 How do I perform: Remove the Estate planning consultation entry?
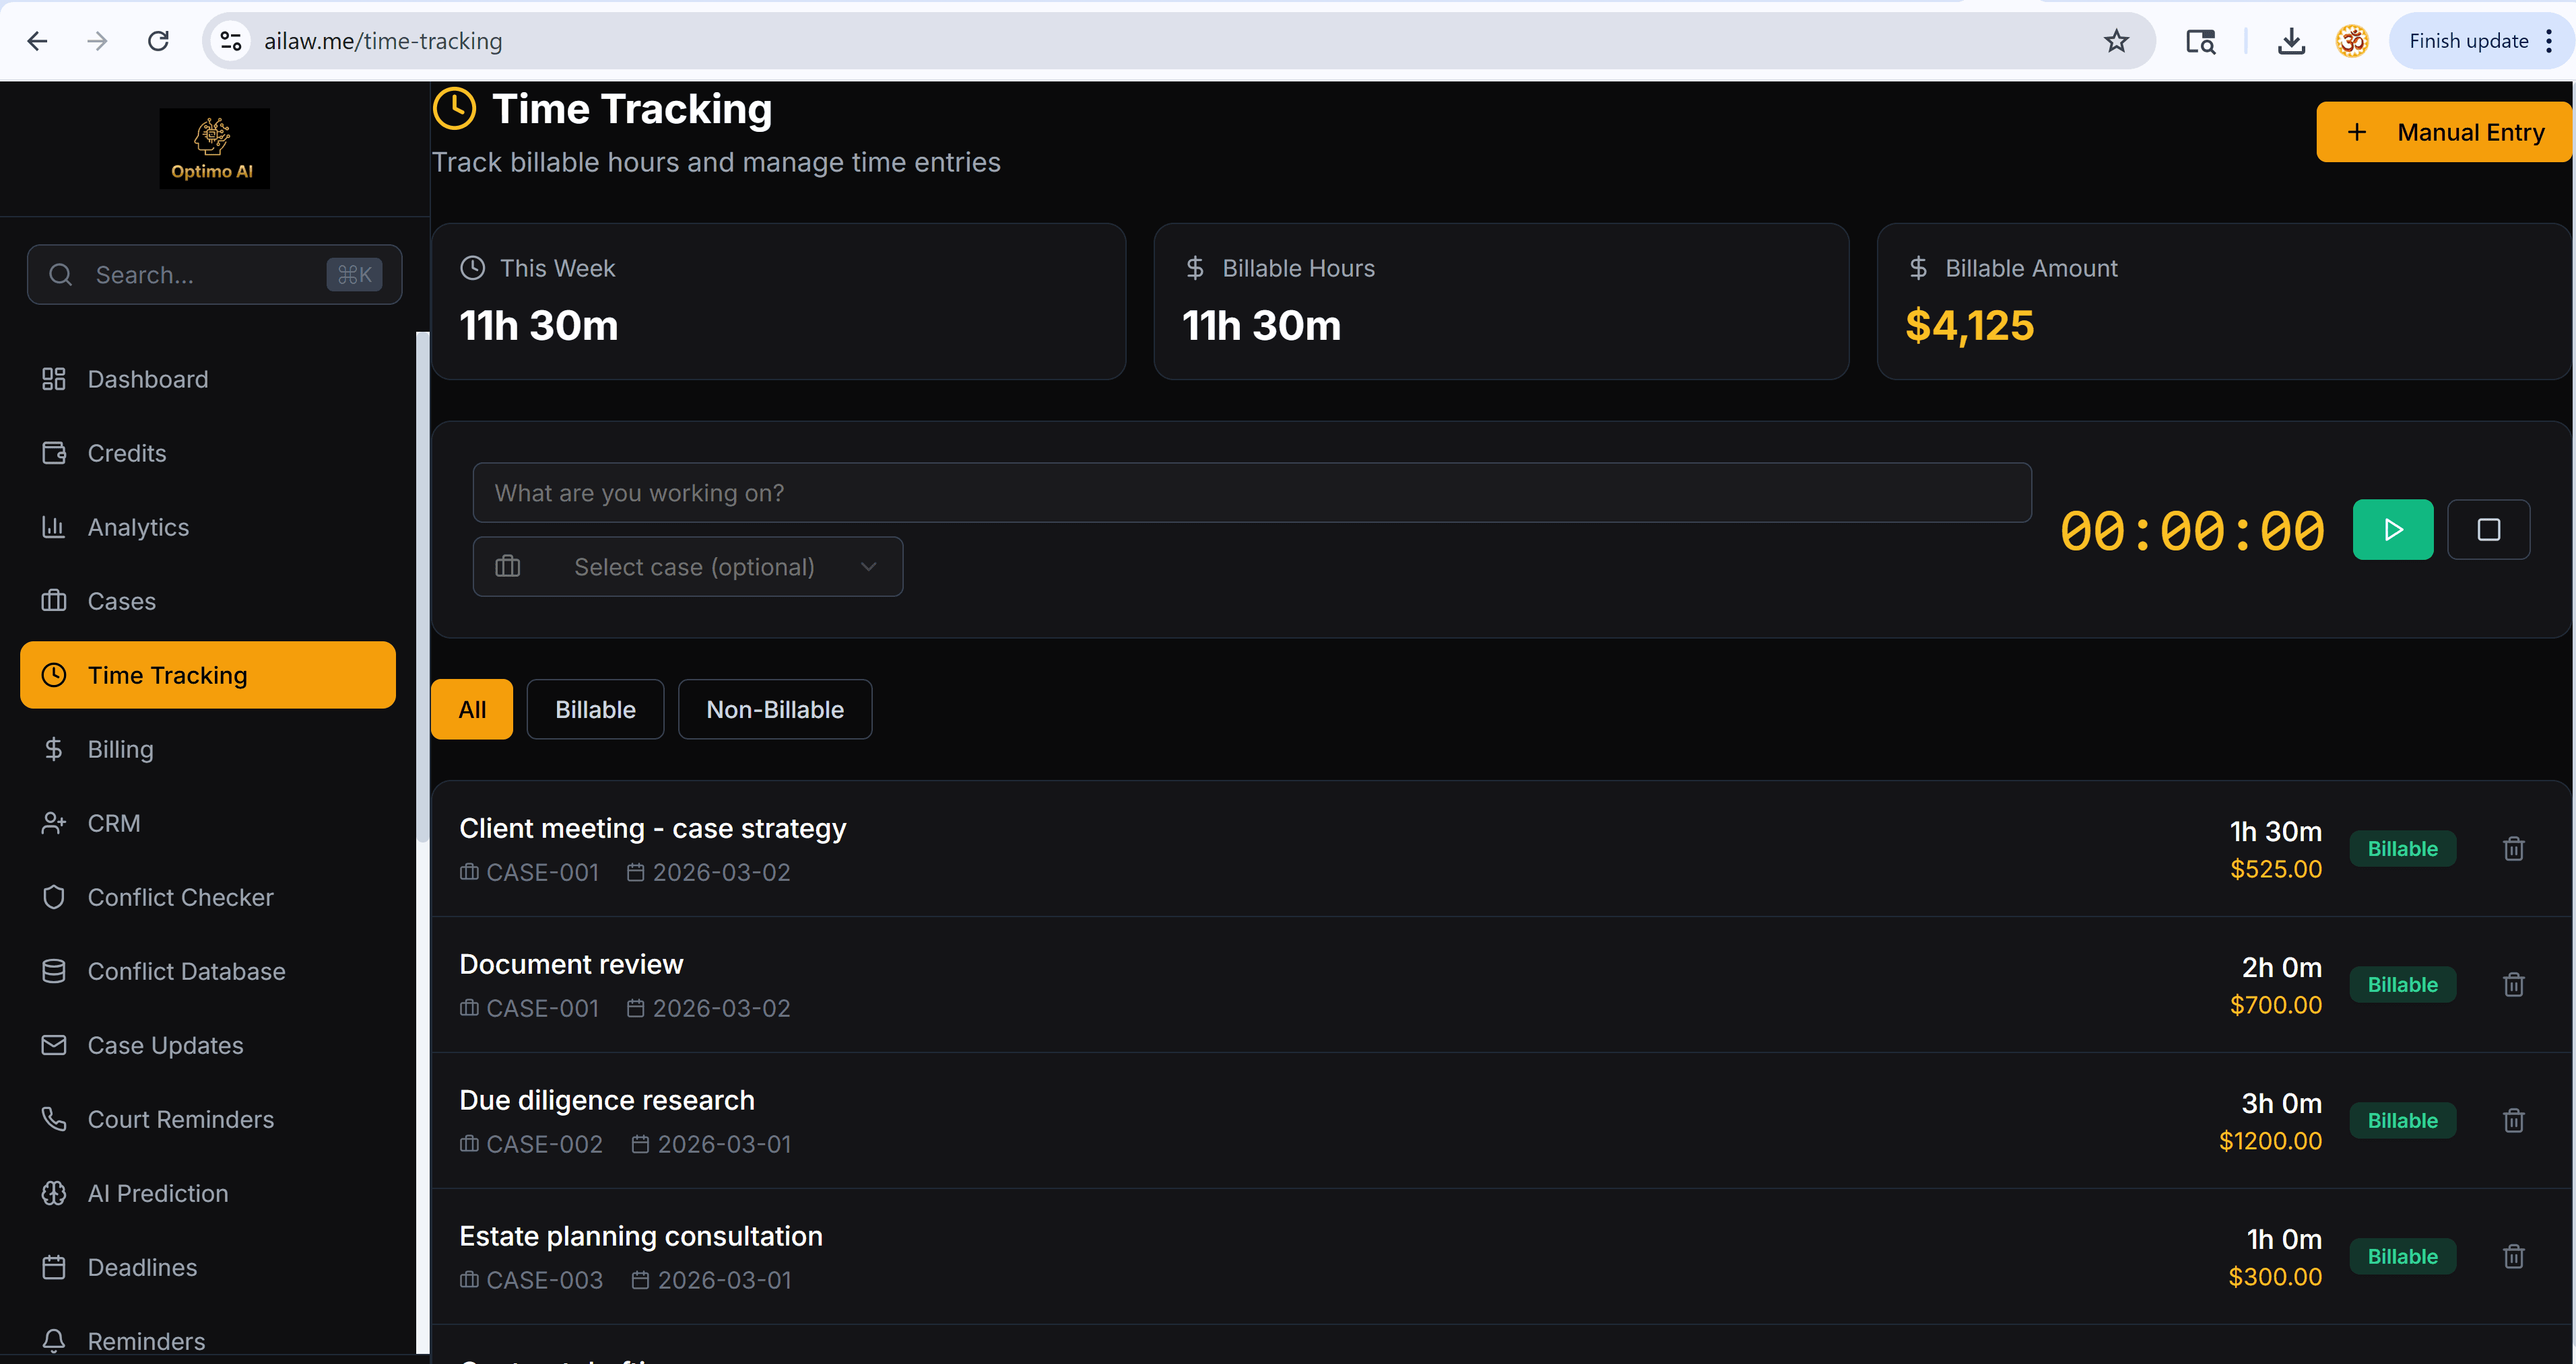(x=2513, y=1257)
